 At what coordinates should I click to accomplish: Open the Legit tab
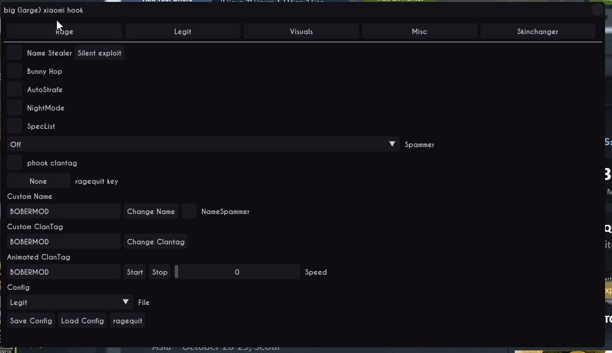[x=183, y=32]
